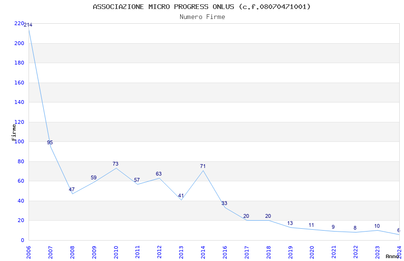Click y-axis value 140
The width and height of the screenshot is (404, 261).
point(19,102)
